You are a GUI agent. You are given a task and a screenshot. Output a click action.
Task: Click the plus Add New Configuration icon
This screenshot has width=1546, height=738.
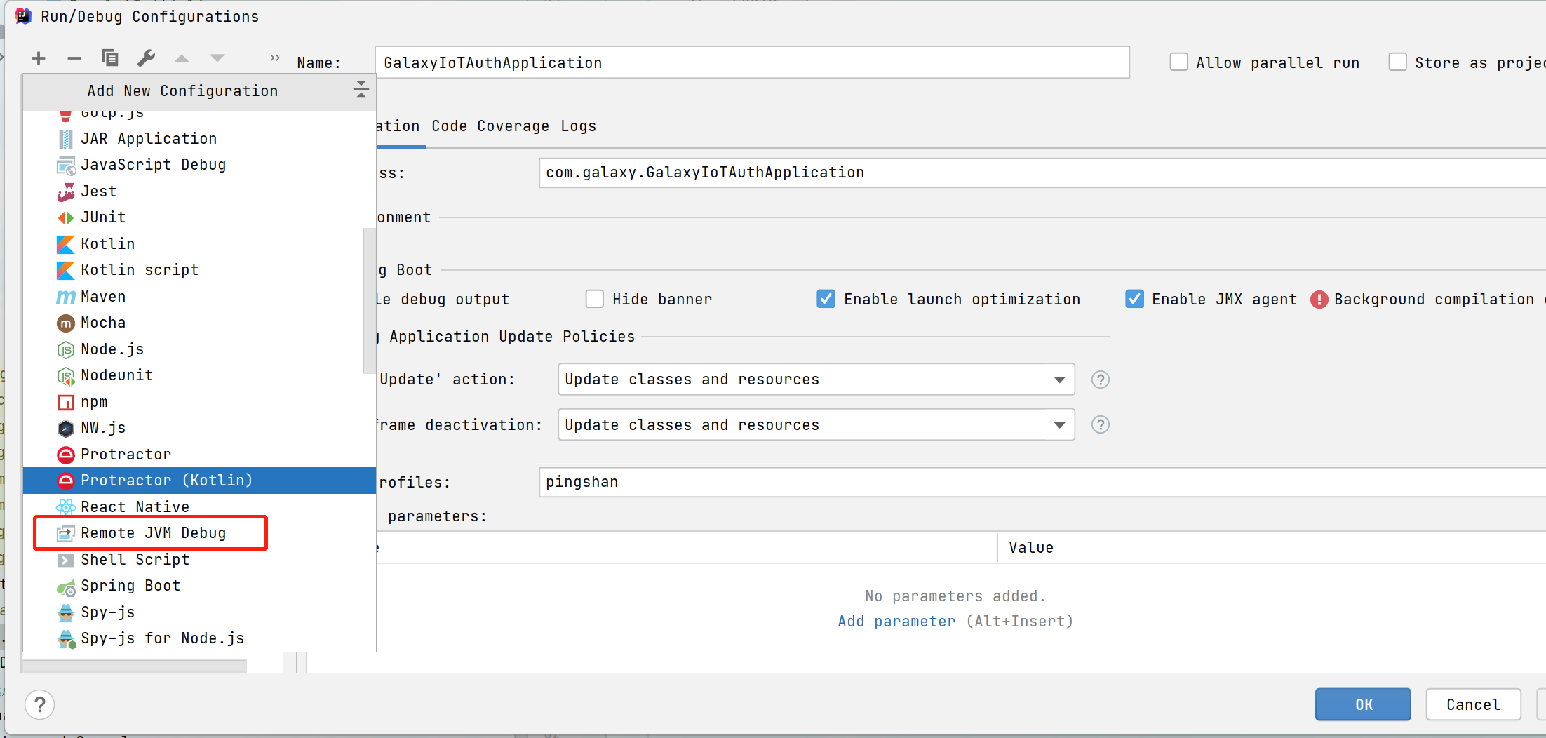(39, 58)
